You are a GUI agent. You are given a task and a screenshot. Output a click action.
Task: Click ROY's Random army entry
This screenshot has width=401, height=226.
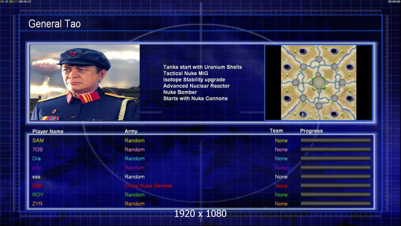(135, 195)
